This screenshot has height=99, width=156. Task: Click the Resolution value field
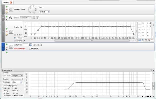point(16,82)
